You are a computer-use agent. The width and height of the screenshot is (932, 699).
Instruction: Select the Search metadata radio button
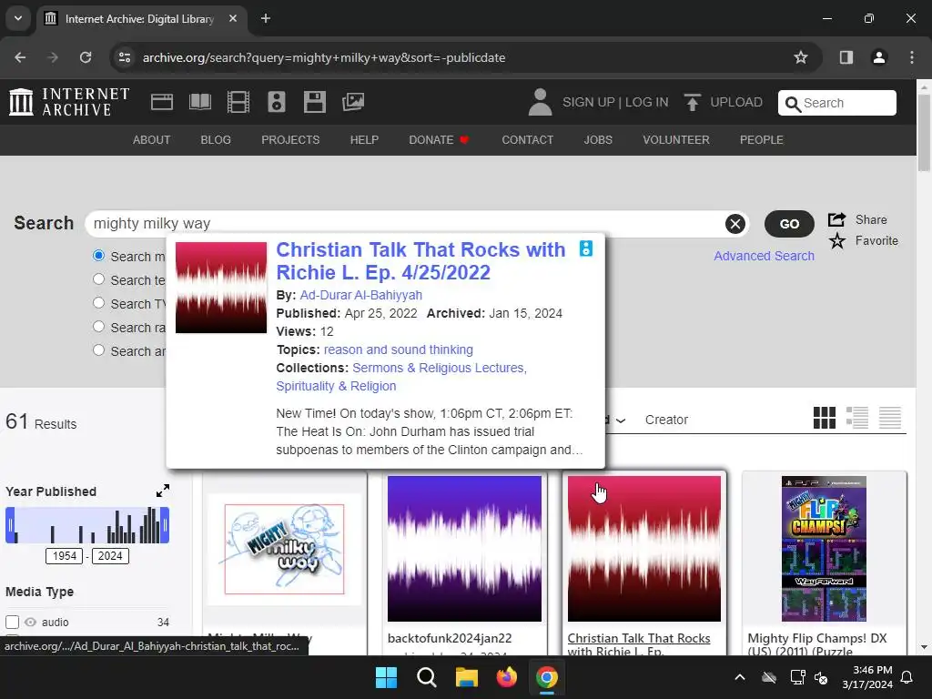point(98,256)
